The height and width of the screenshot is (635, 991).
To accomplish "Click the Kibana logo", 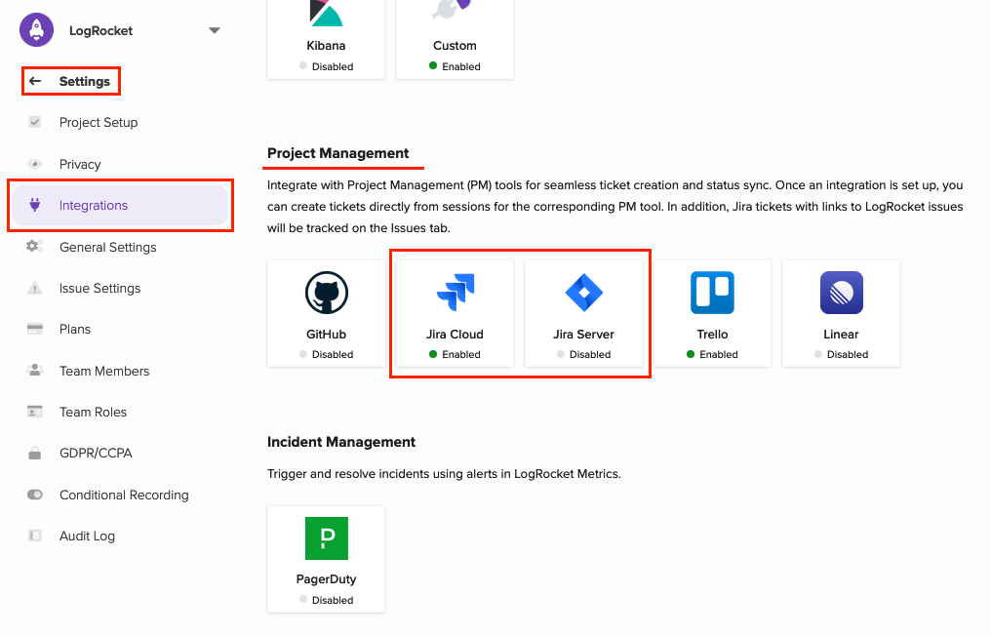I will pyautogui.click(x=326, y=13).
